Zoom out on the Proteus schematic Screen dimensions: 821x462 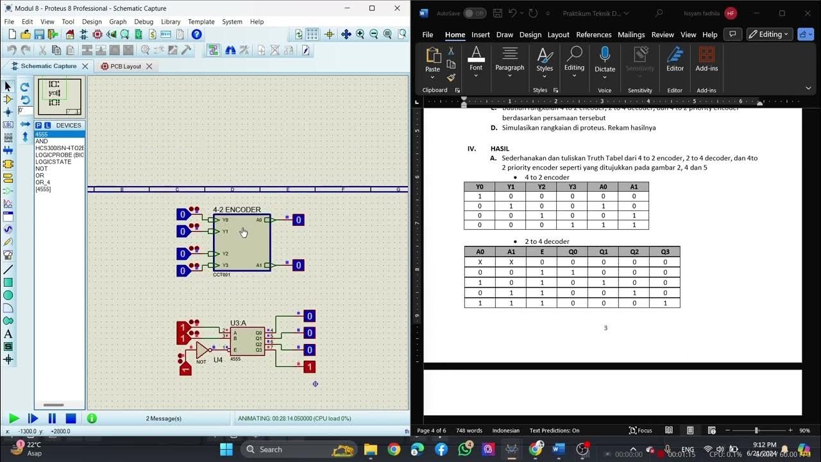pos(374,35)
